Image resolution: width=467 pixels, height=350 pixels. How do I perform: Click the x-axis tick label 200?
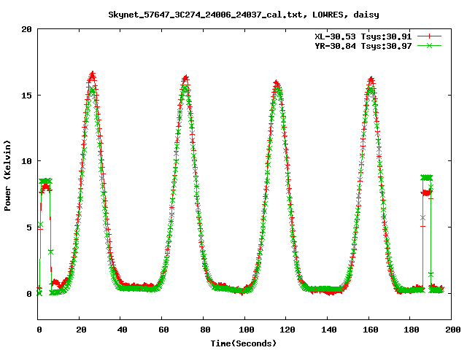click(453, 330)
